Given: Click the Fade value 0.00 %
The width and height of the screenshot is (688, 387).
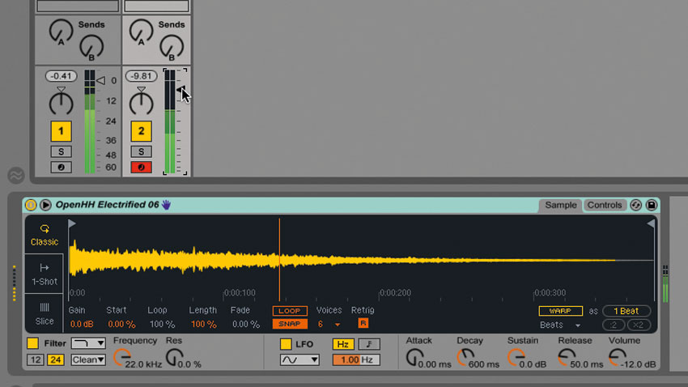Looking at the screenshot, I should point(246,325).
